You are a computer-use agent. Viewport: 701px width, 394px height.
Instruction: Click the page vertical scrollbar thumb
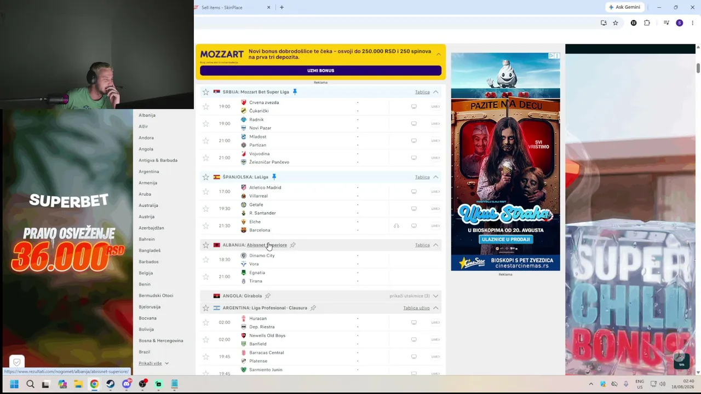pyautogui.click(x=698, y=68)
